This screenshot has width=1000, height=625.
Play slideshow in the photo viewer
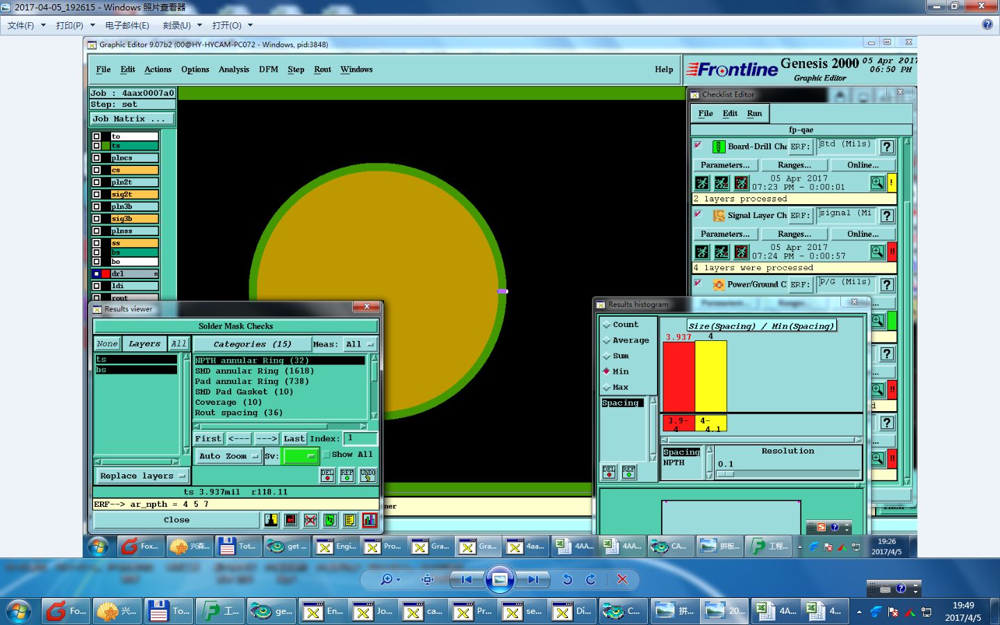point(499,579)
